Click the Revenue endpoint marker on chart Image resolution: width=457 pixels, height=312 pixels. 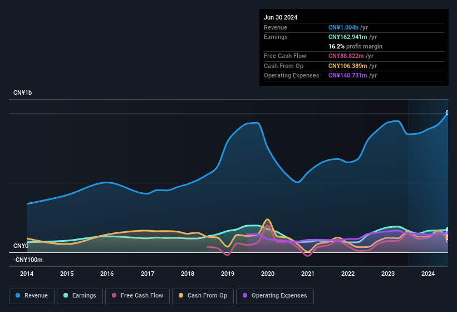pyautogui.click(x=448, y=113)
